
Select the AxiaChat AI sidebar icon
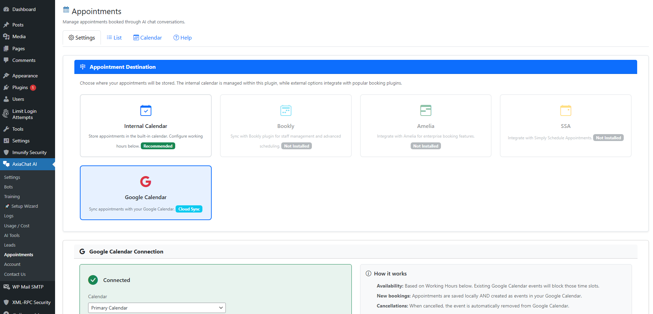coord(6,164)
